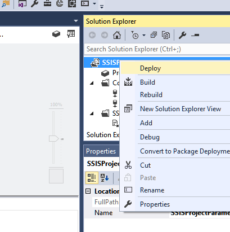This screenshot has height=232, width=230.
Task: Click the search folder icon in top toolbar
Action: (6, 3)
